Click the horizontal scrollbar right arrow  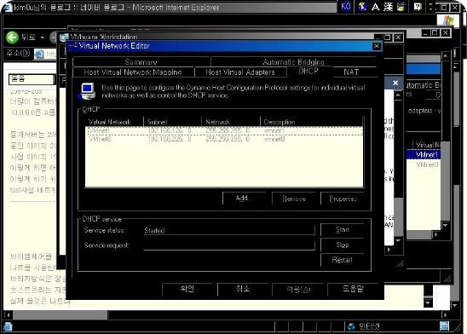click(x=445, y=315)
